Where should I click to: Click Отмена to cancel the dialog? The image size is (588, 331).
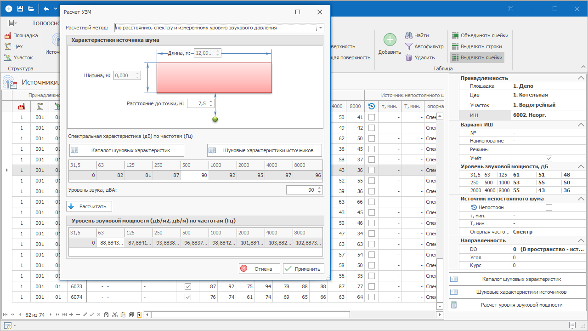pos(260,269)
